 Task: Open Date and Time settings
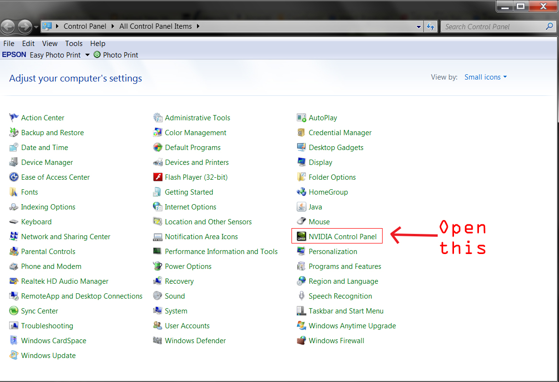[45, 148]
